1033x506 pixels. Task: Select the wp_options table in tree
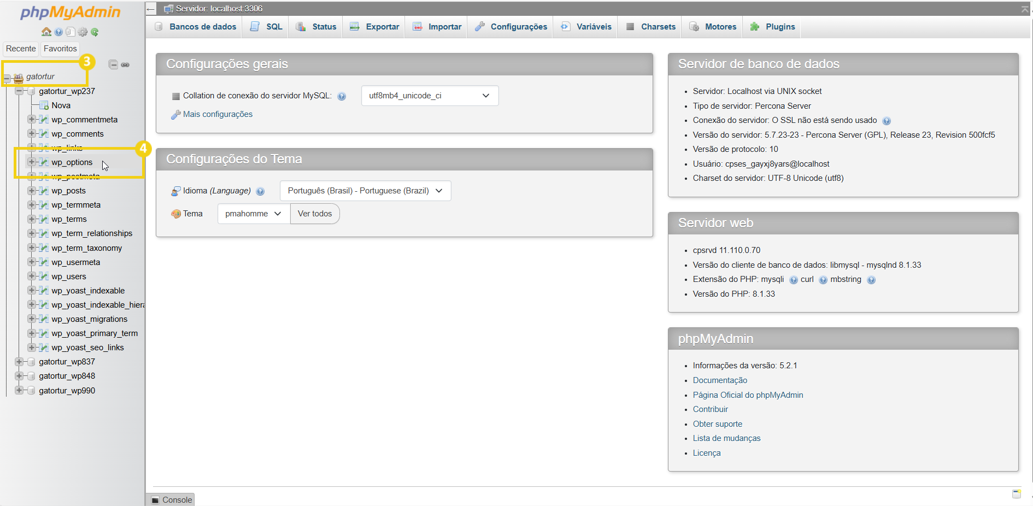coord(72,162)
